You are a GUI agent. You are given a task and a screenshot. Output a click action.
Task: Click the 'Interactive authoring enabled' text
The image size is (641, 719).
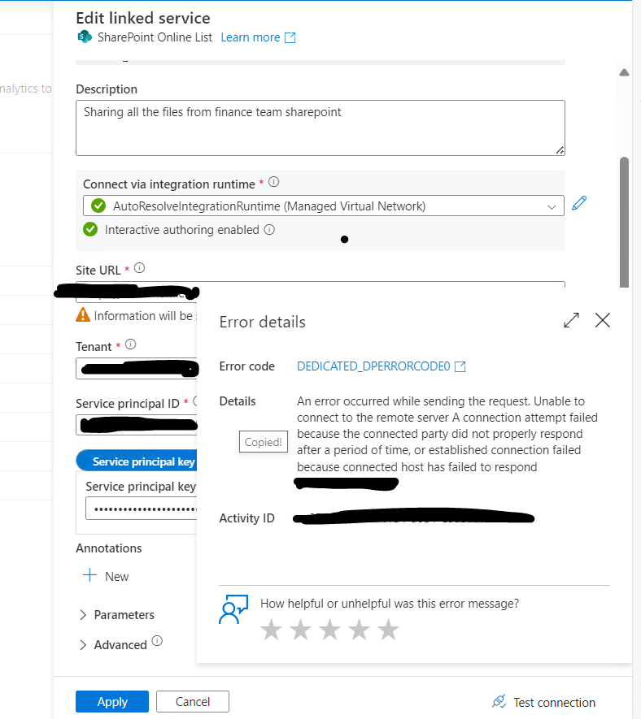182,230
